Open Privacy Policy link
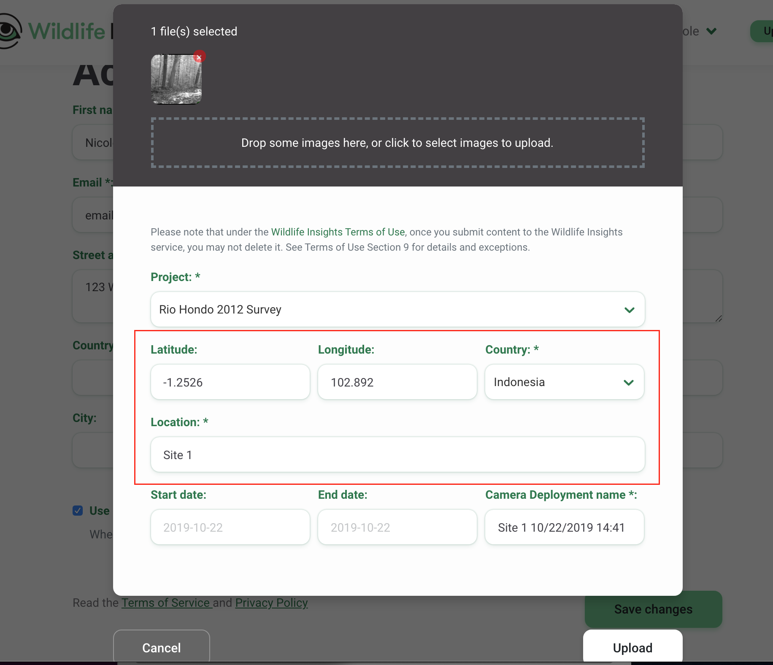Viewport: 773px width, 665px height. [271, 603]
